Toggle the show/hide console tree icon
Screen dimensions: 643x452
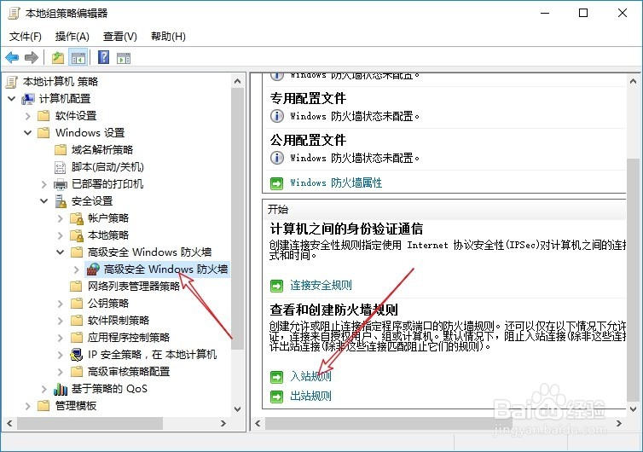[78, 57]
